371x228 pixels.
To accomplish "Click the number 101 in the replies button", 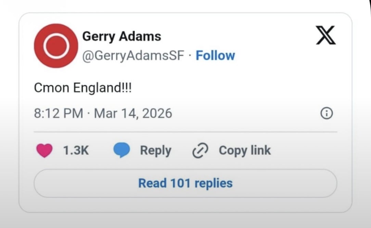I will coord(180,183).
